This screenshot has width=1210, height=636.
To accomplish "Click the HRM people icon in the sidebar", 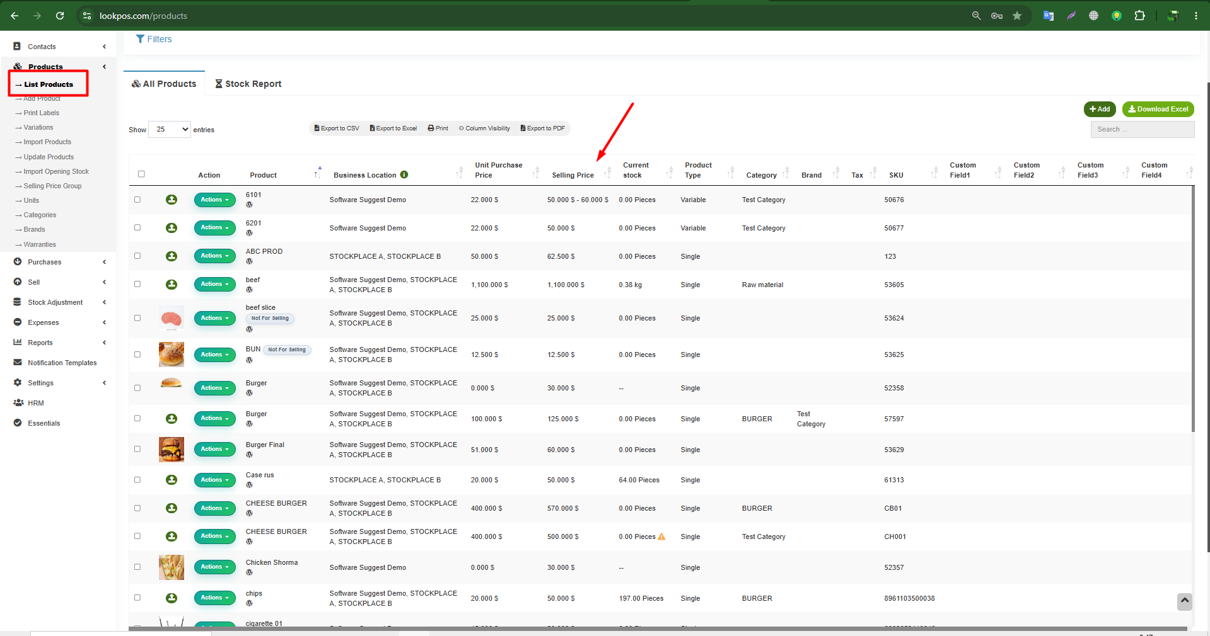I will [18, 403].
